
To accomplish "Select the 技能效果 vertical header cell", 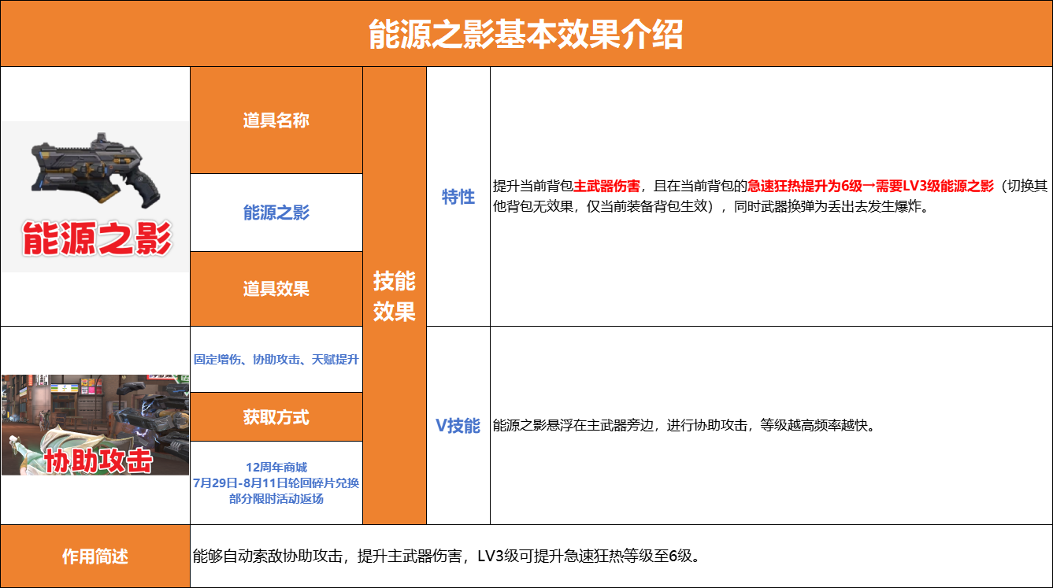I will click(x=395, y=295).
